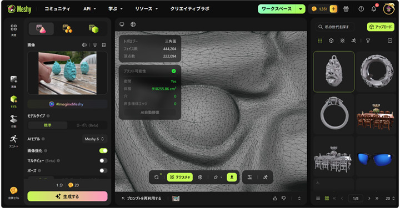Click the search my generations field
Screen dimensions: 400x208
click(x=336, y=27)
